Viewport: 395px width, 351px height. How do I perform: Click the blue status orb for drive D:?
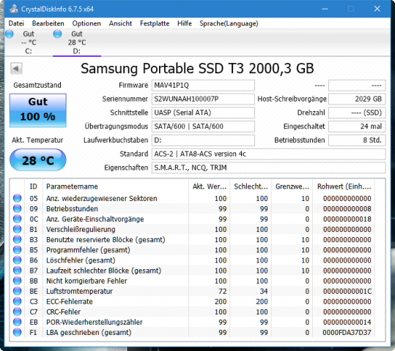tap(57, 34)
